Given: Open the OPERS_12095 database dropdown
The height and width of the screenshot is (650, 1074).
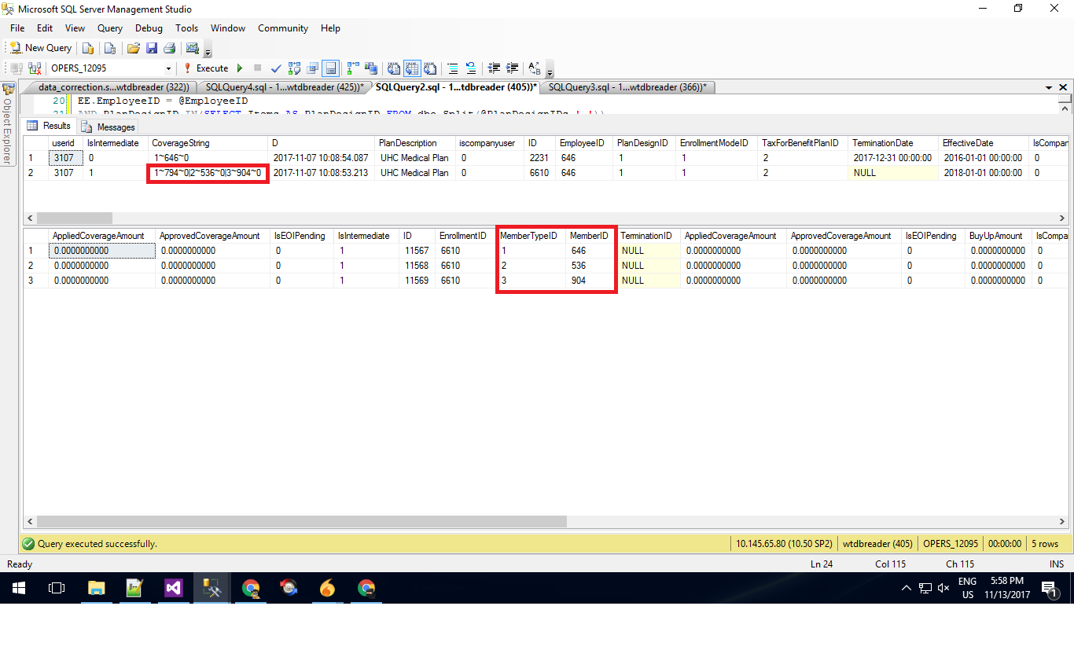Looking at the screenshot, I should 168,68.
